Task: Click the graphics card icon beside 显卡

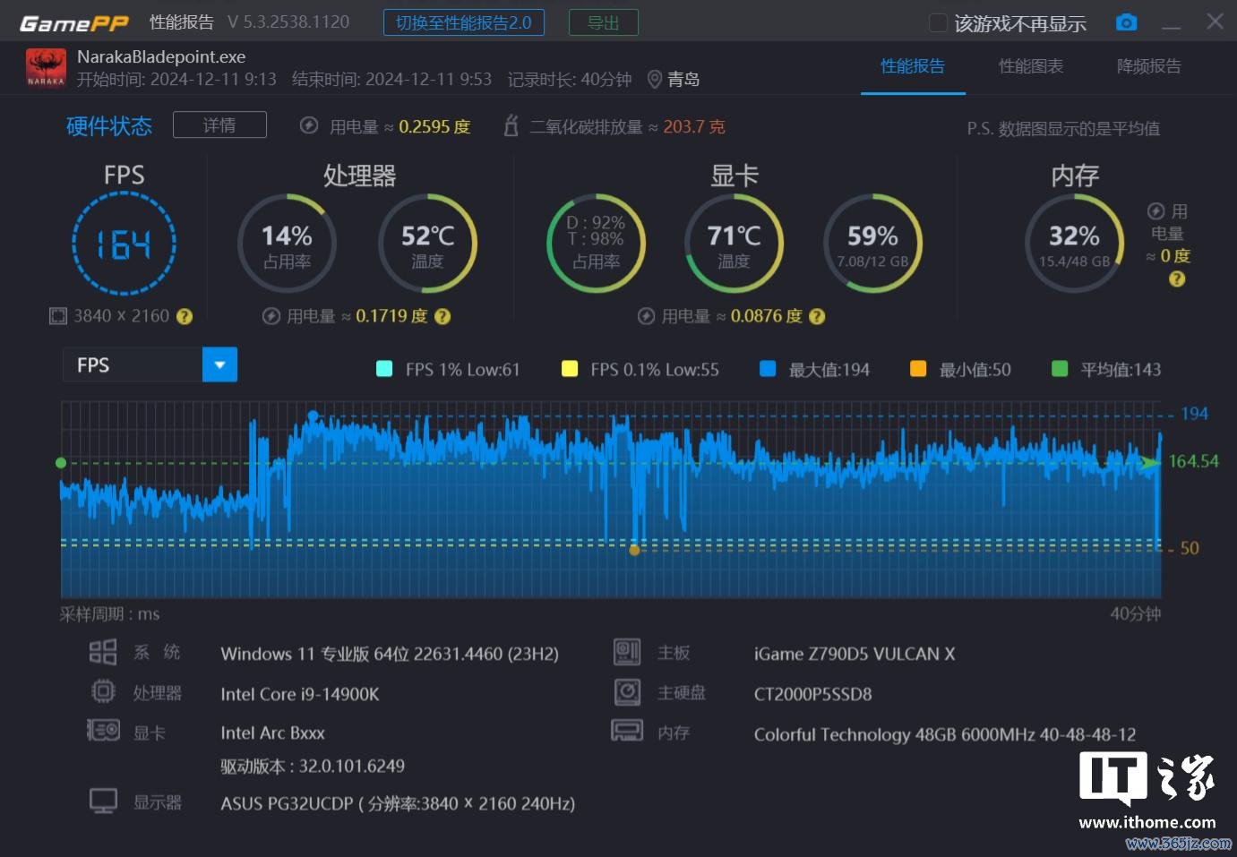Action: (103, 731)
